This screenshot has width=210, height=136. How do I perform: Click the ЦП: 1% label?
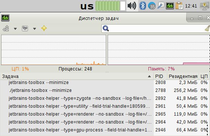20,69
